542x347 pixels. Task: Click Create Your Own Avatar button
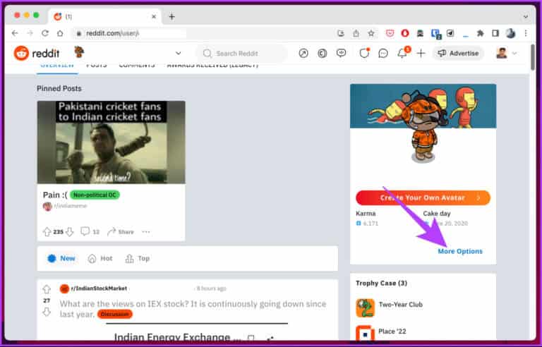point(423,197)
